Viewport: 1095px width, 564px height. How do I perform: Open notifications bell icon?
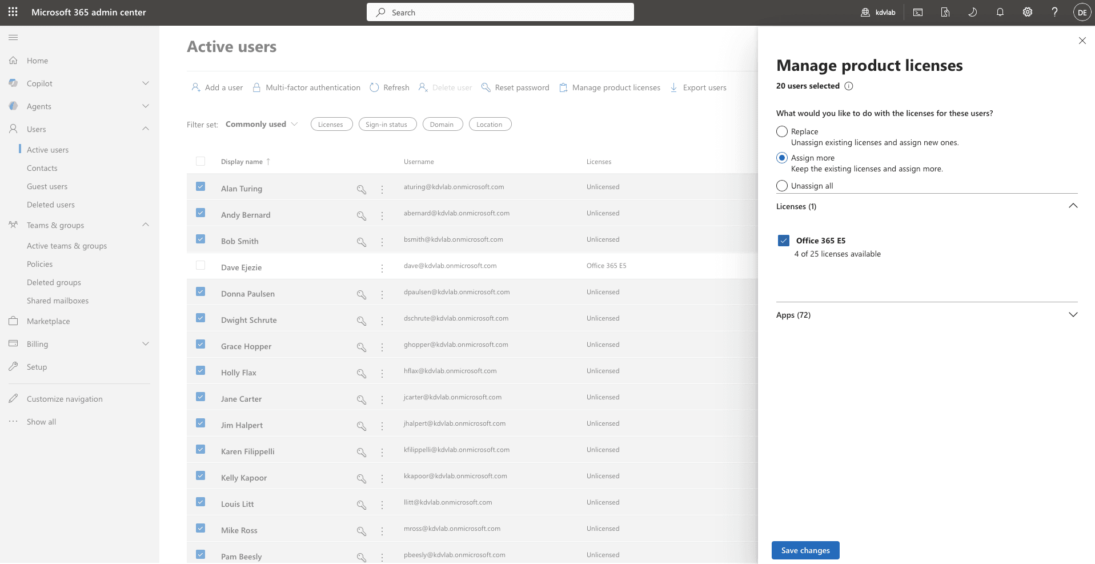tap(1000, 12)
